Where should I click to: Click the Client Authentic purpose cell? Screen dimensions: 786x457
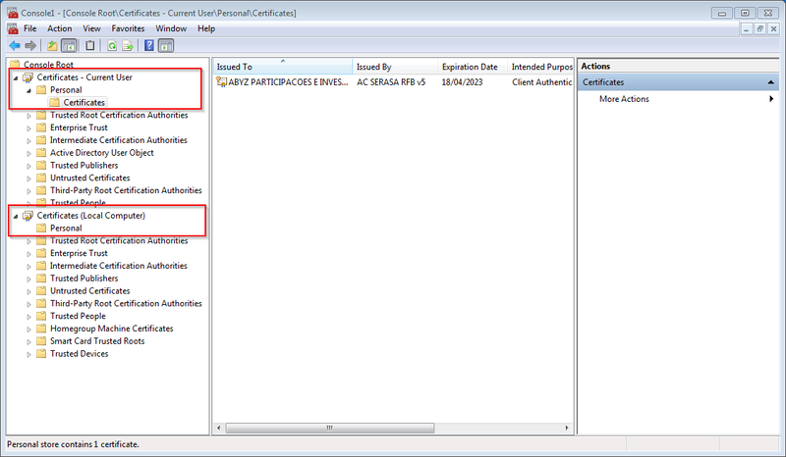pos(542,82)
